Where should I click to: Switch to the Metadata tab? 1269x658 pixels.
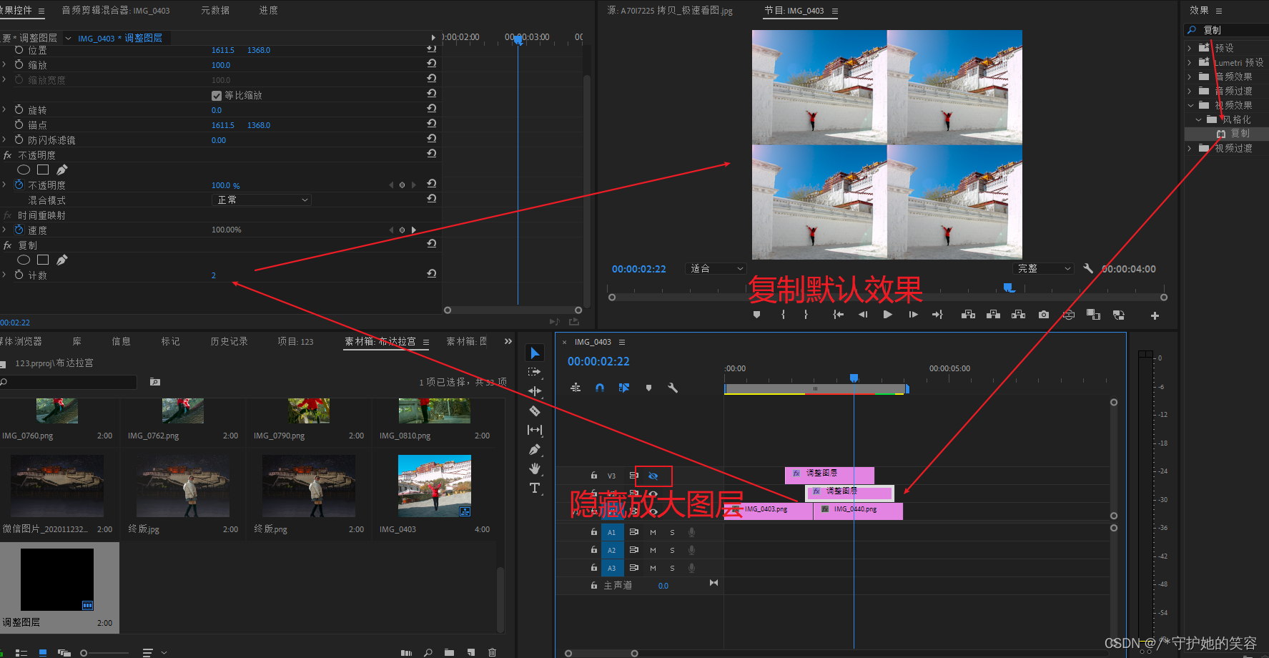point(215,11)
